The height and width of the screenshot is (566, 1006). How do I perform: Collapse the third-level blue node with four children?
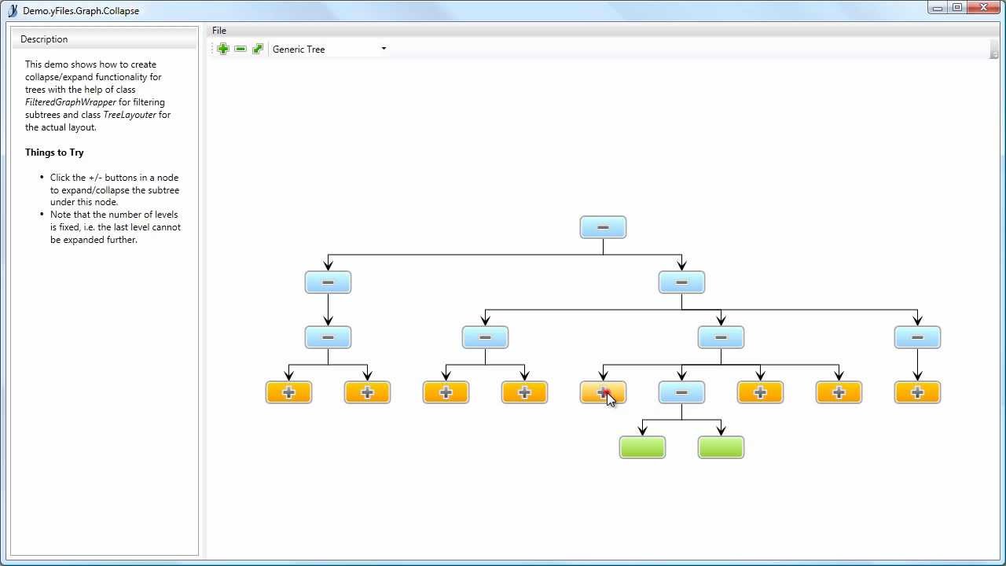click(721, 337)
